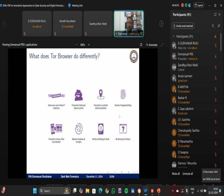224x196 pixels.
Task: Go to next video thumbnails page
Action: [x=161, y=24]
